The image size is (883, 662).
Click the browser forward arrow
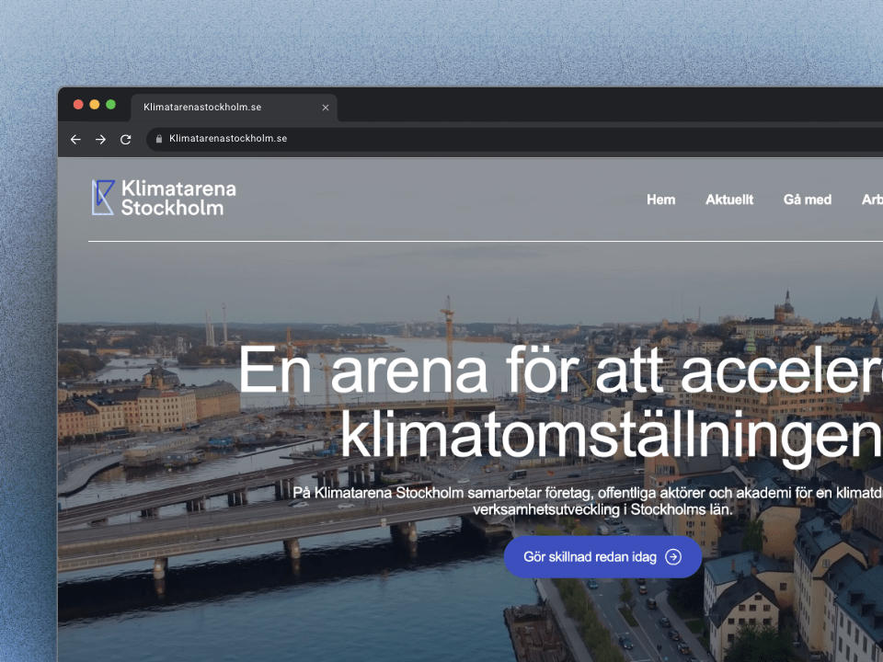(101, 139)
